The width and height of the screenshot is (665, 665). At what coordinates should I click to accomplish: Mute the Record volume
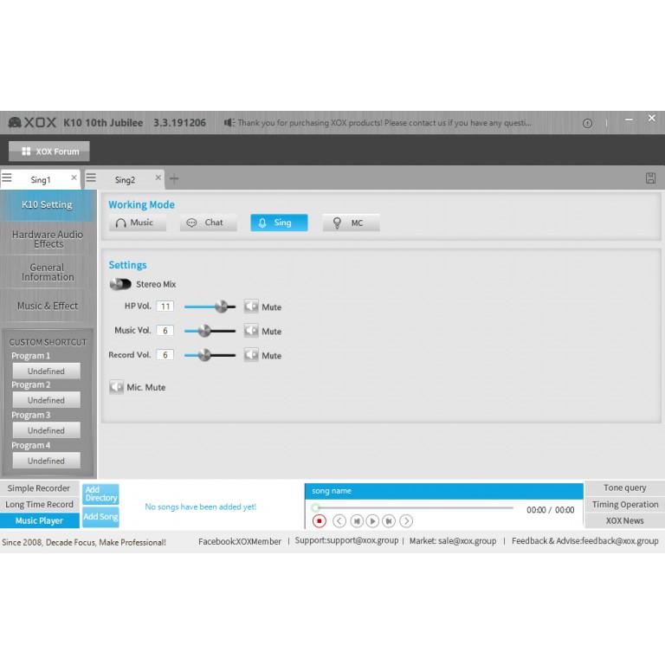[251, 354]
